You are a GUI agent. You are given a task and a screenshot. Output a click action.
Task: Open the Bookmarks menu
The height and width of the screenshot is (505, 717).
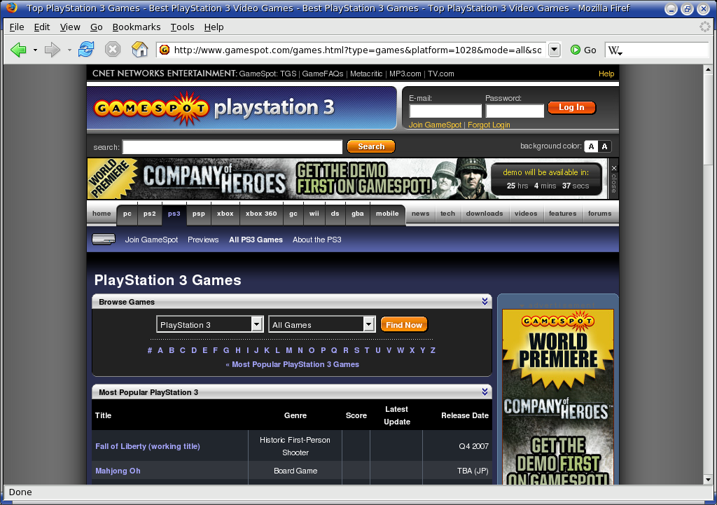(136, 27)
